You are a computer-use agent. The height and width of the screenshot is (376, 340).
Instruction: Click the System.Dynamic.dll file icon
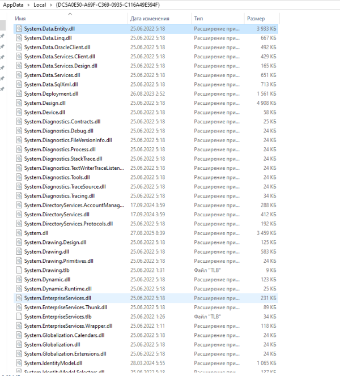click(19, 279)
